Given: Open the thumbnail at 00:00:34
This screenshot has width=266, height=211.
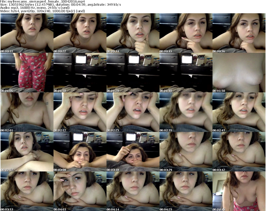Looking at the screenshot, I should click(x=133, y=33).
